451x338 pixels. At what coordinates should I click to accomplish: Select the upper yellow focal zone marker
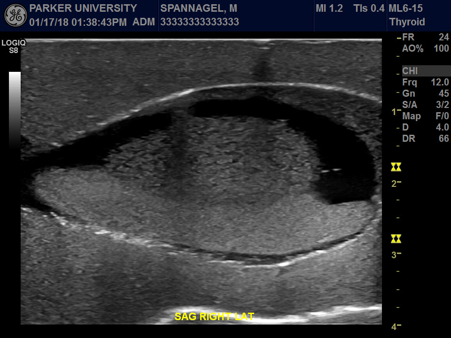click(x=396, y=167)
